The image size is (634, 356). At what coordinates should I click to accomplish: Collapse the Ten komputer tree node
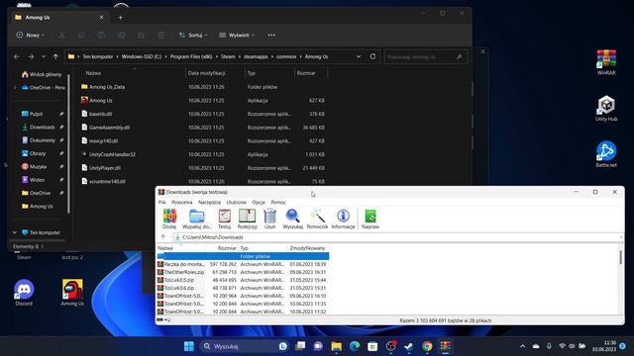(15, 232)
